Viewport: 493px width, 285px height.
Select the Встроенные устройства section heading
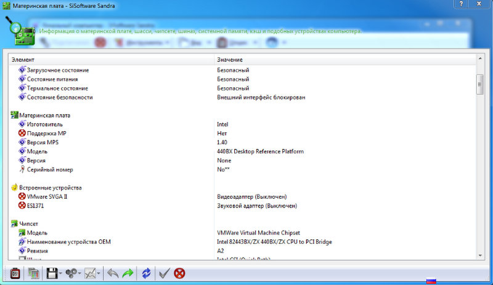[51, 188]
